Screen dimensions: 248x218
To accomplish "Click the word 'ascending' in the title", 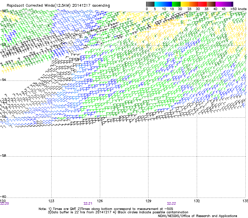I will [x=101, y=6].
